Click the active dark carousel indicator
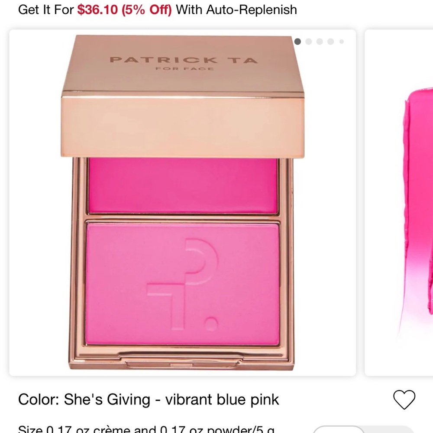The width and height of the screenshot is (433, 433). (x=298, y=42)
